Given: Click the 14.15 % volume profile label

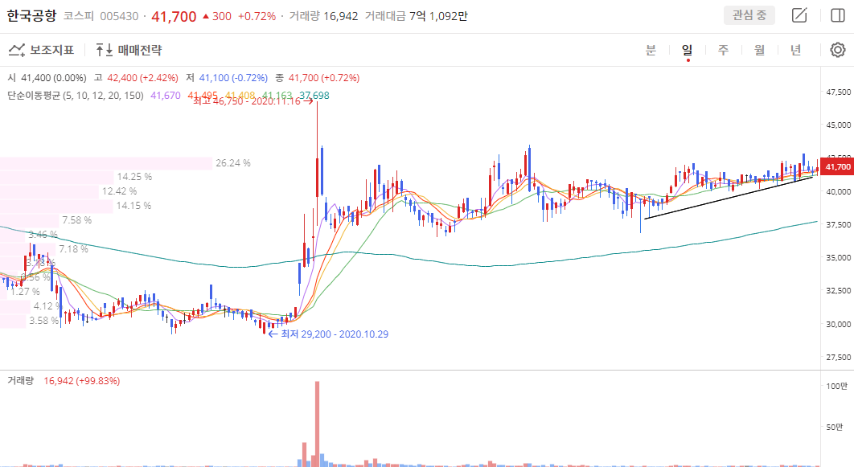Looking at the screenshot, I should [133, 206].
